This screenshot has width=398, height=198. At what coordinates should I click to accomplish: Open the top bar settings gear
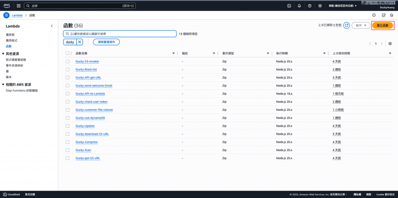click(x=320, y=5)
